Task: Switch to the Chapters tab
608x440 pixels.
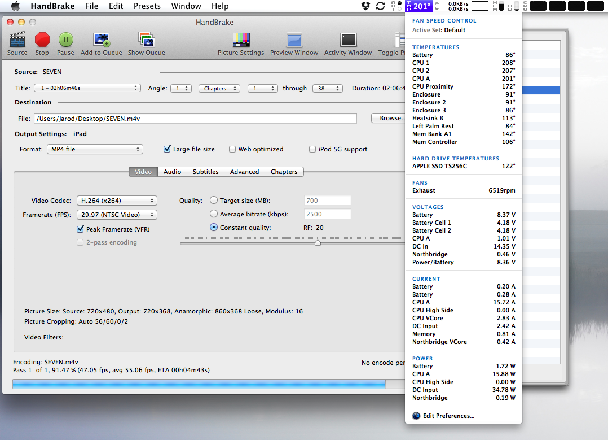Action: 284,172
